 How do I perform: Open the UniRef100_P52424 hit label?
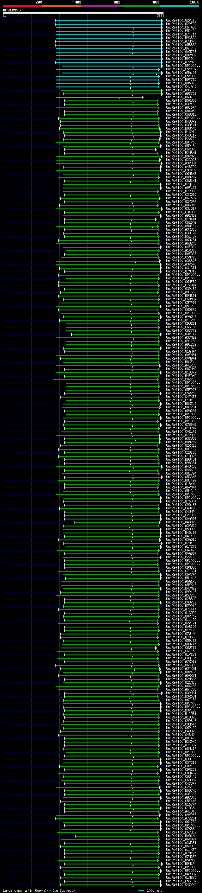pos(181,31)
